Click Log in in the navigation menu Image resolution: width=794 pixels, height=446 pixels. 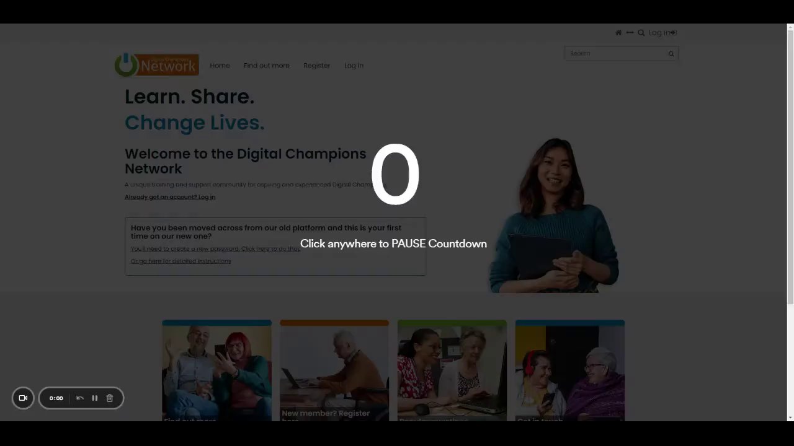click(x=354, y=66)
